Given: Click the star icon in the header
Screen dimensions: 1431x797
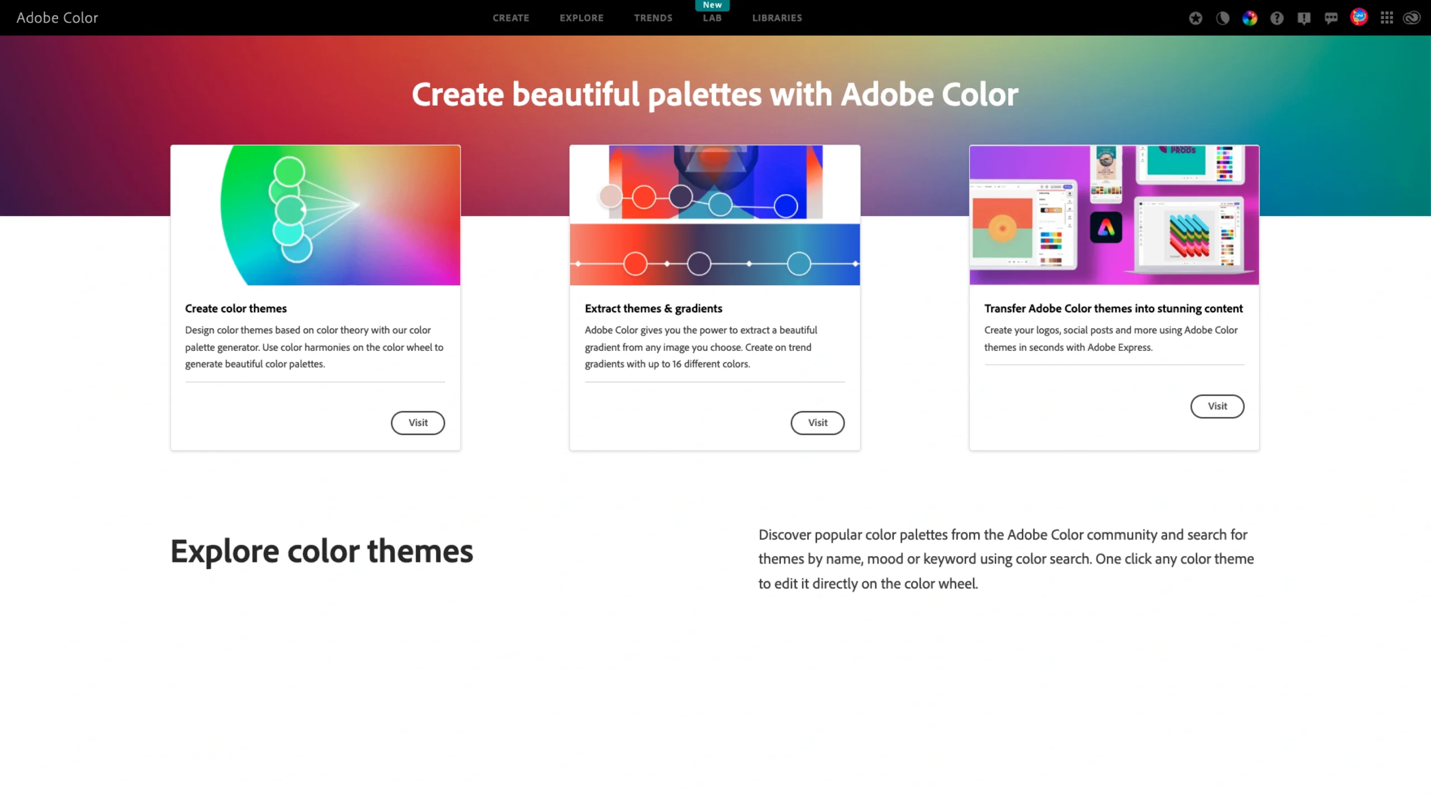Looking at the screenshot, I should [1196, 18].
